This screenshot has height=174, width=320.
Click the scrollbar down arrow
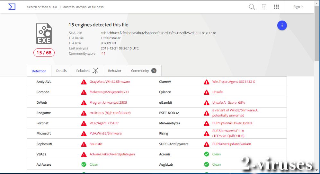pos(316,170)
